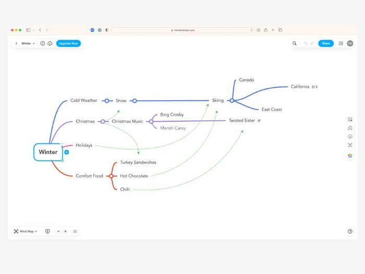
Task: Select the Winter root node
Action: pyautogui.click(x=48, y=152)
